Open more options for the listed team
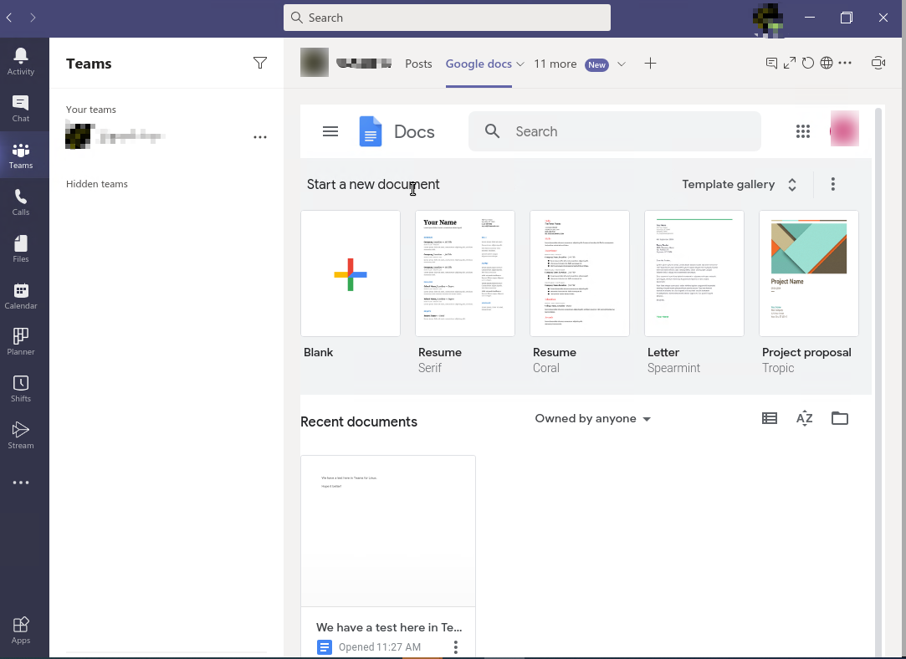This screenshot has height=659, width=906. tap(260, 137)
